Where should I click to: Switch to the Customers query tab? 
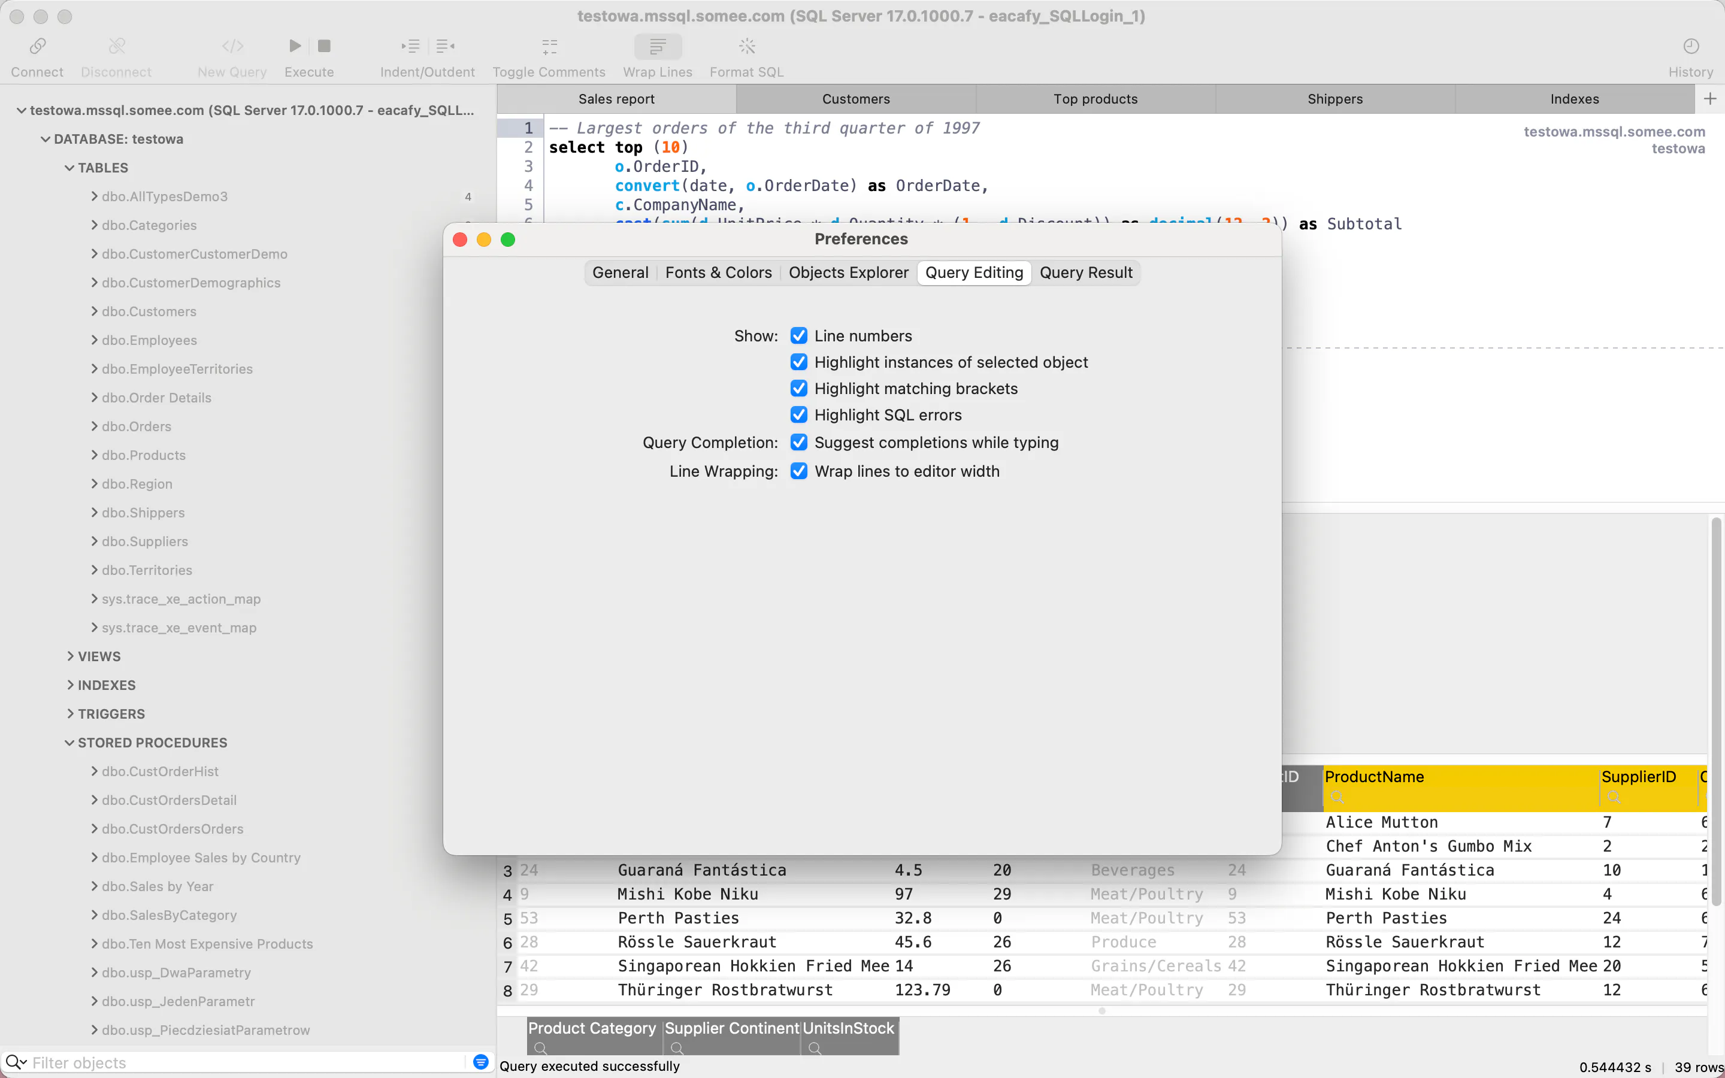click(855, 99)
